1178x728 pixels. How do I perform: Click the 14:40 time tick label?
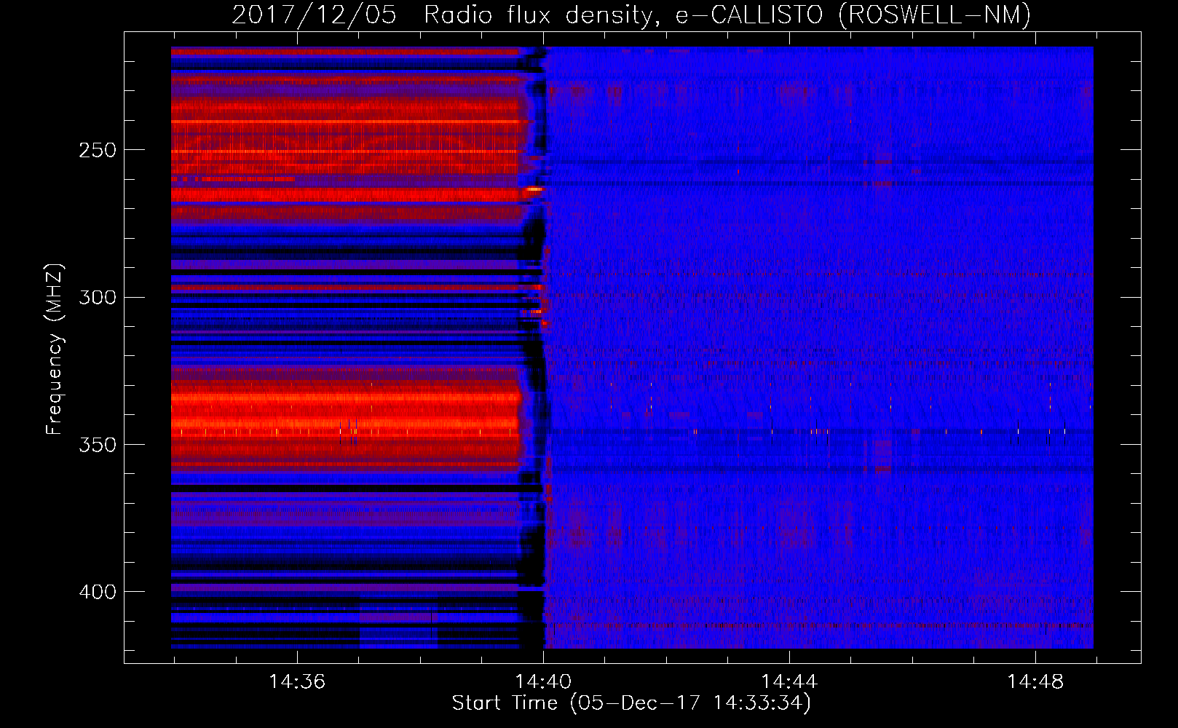click(543, 681)
